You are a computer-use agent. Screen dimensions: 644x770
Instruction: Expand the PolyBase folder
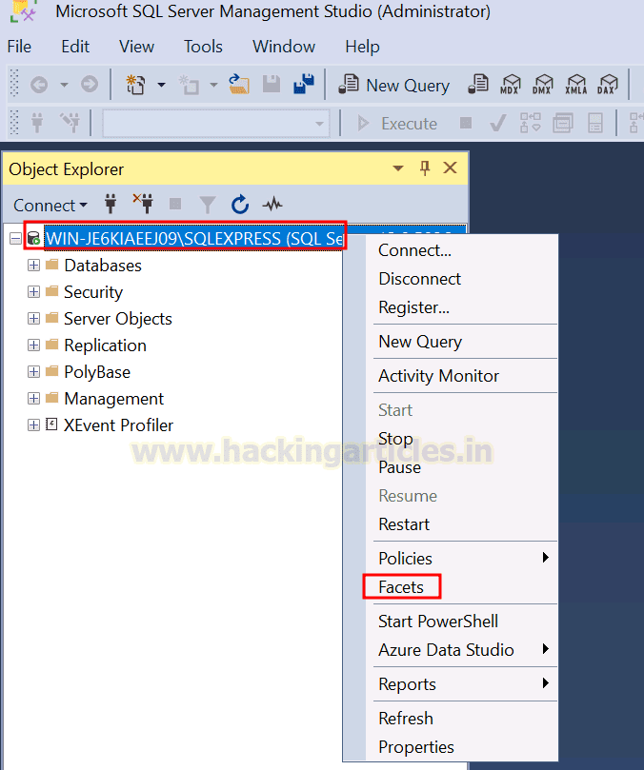(33, 372)
